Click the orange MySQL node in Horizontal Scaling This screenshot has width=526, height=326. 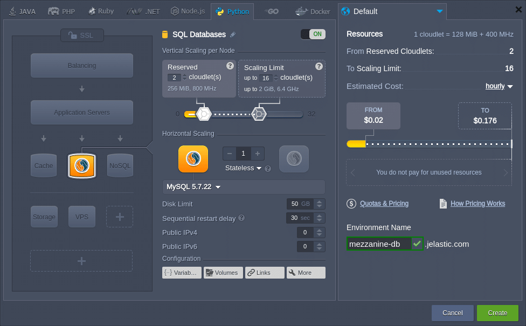pyautogui.click(x=193, y=159)
